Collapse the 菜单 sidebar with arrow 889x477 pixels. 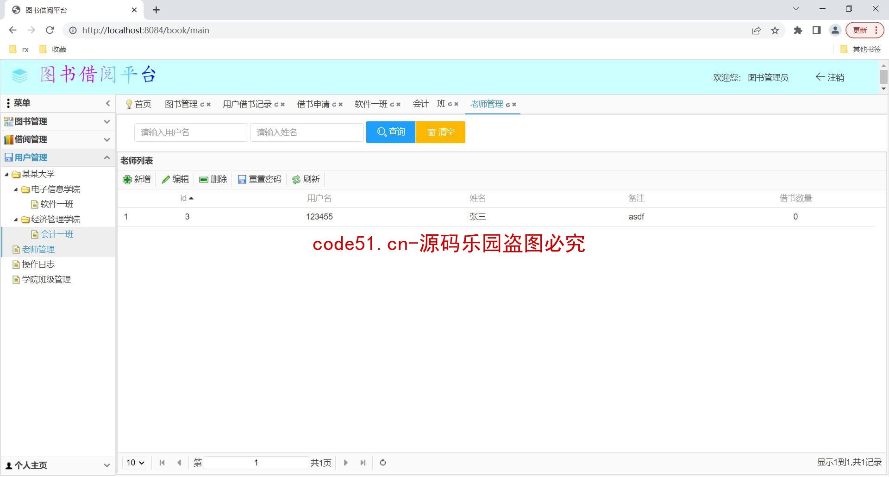click(108, 103)
